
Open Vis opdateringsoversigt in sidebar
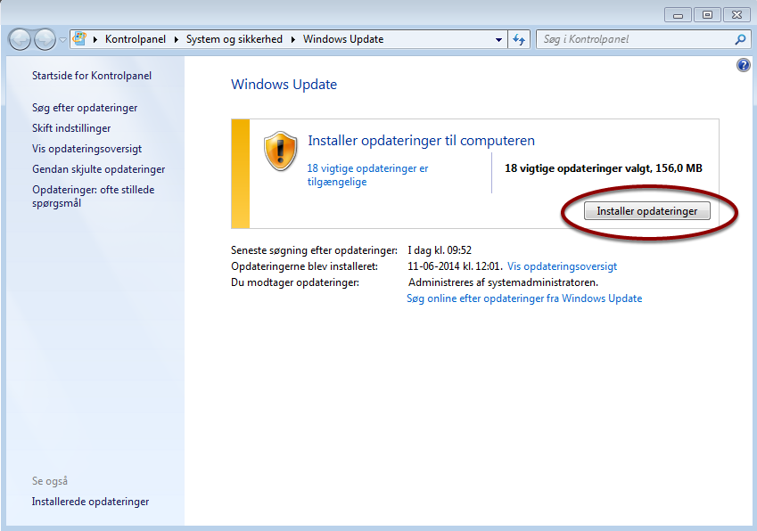(86, 149)
